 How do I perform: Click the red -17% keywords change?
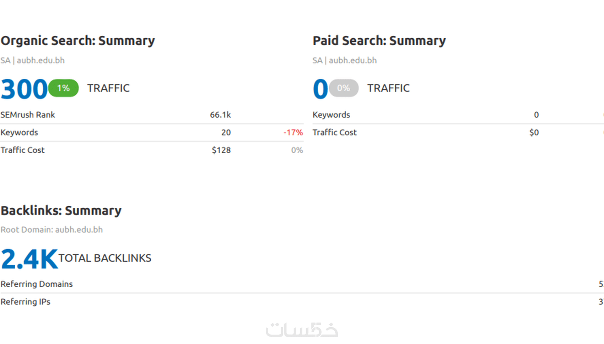point(293,133)
